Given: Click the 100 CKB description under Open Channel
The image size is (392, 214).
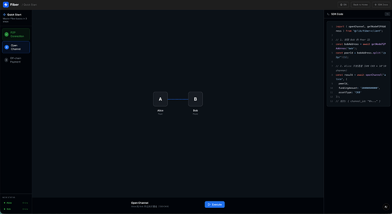Looking at the screenshot, I should pyautogui.click(x=150, y=207).
